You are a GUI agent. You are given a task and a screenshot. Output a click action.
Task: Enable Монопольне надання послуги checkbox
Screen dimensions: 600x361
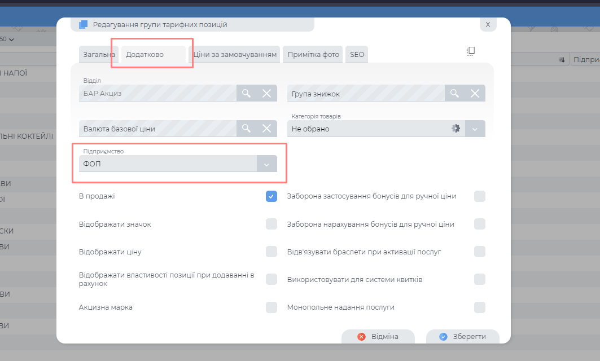point(480,307)
